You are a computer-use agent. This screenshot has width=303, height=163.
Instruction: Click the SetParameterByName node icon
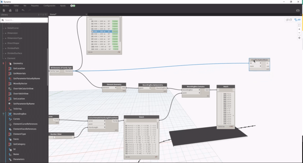(10, 103)
